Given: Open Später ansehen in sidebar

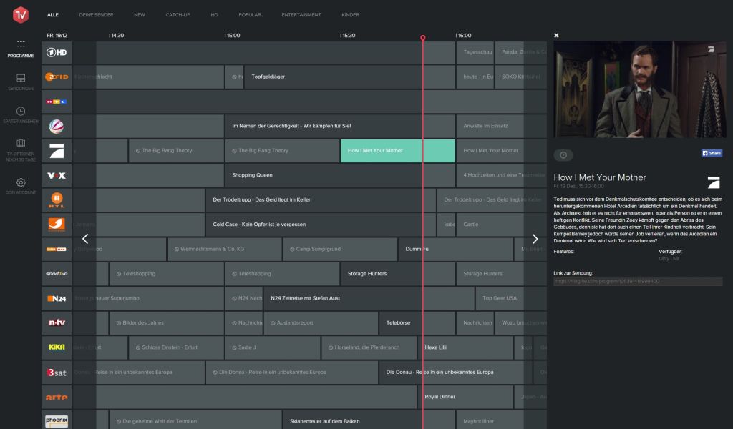Looking at the screenshot, I should [x=21, y=115].
